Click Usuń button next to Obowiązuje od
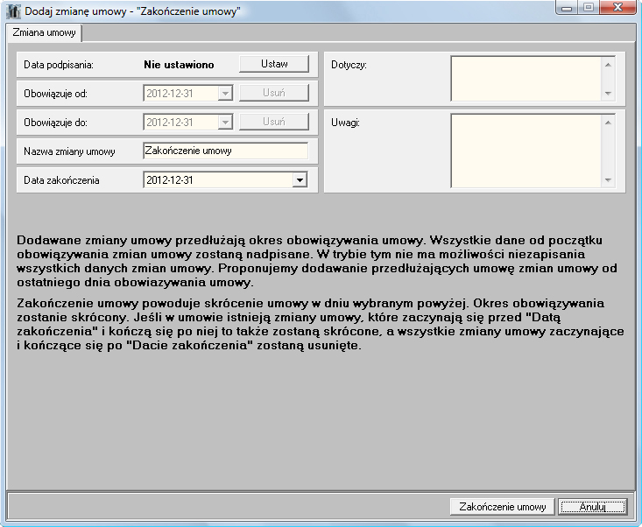This screenshot has height=527, width=642. click(274, 93)
